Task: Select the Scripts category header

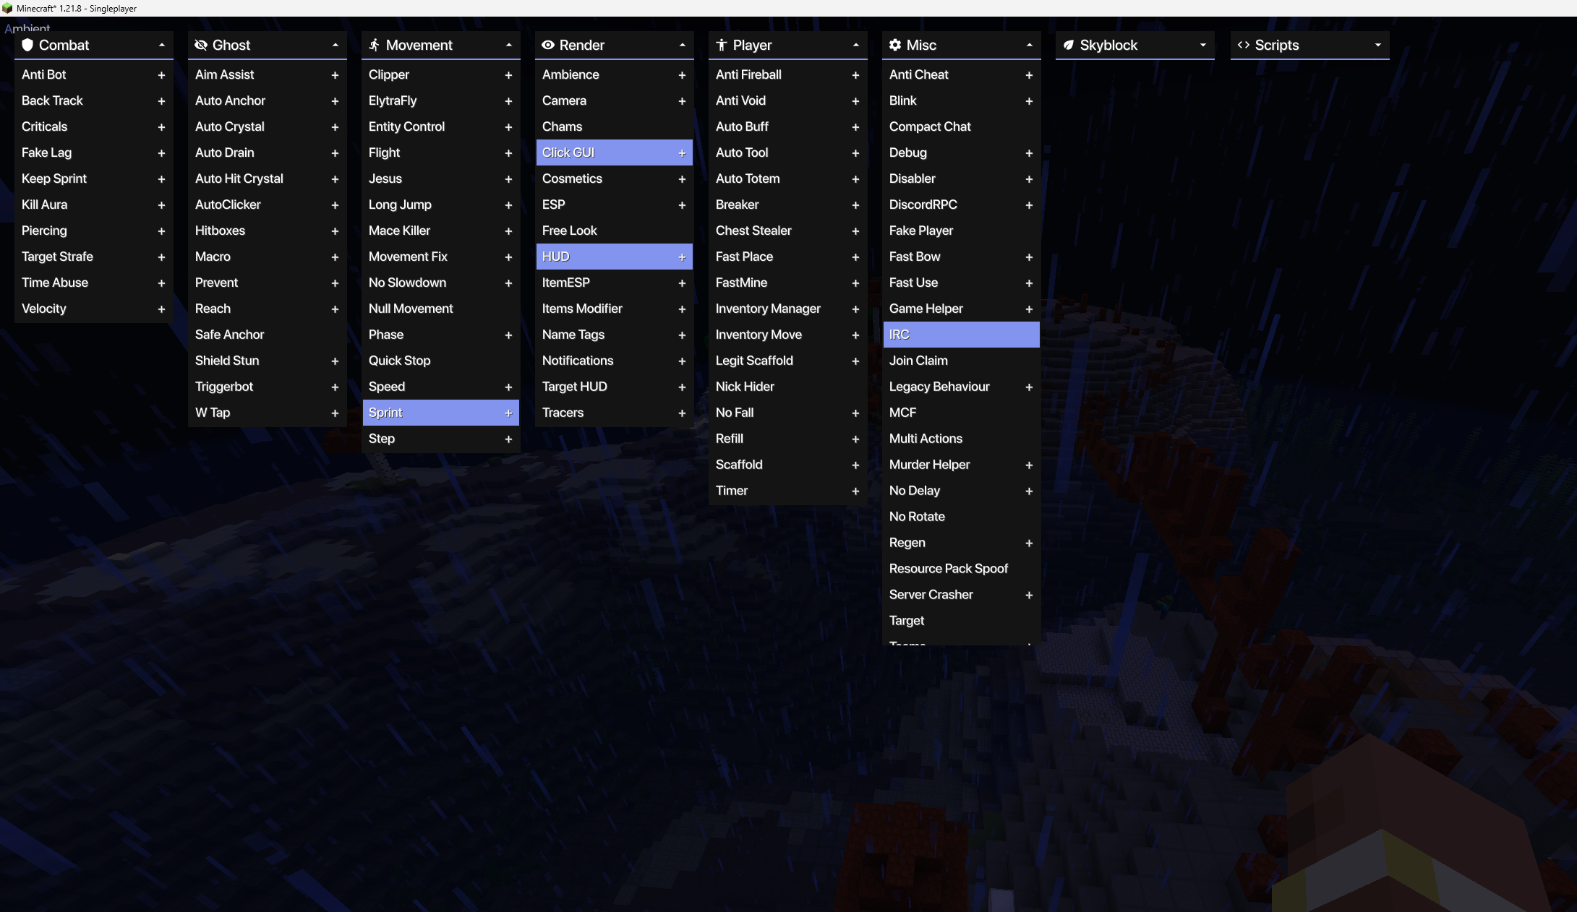Action: point(1310,45)
